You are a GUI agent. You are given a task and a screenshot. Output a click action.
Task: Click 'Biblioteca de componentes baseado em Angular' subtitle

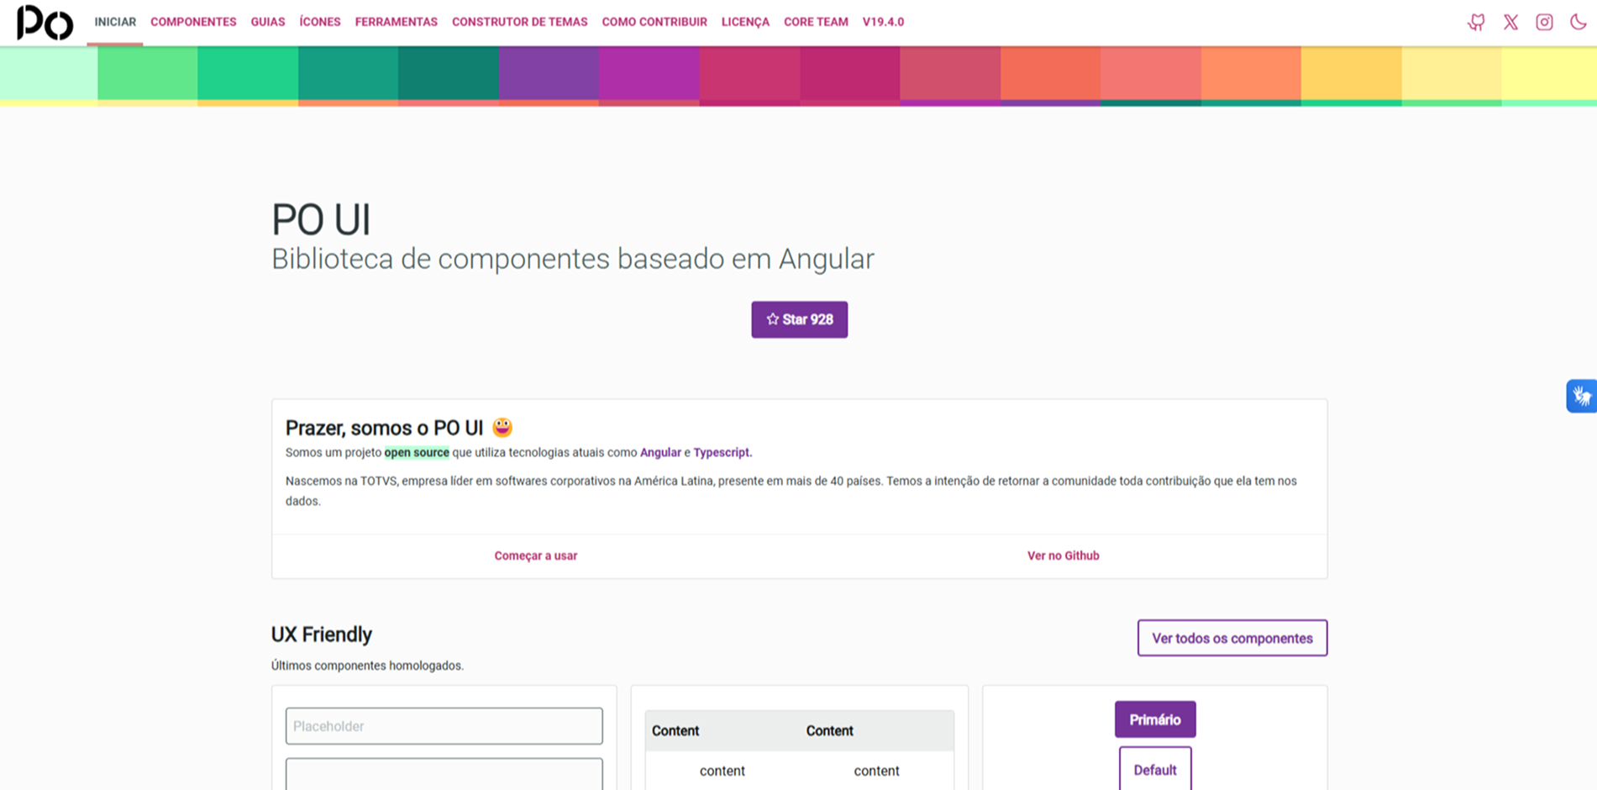coord(573,259)
